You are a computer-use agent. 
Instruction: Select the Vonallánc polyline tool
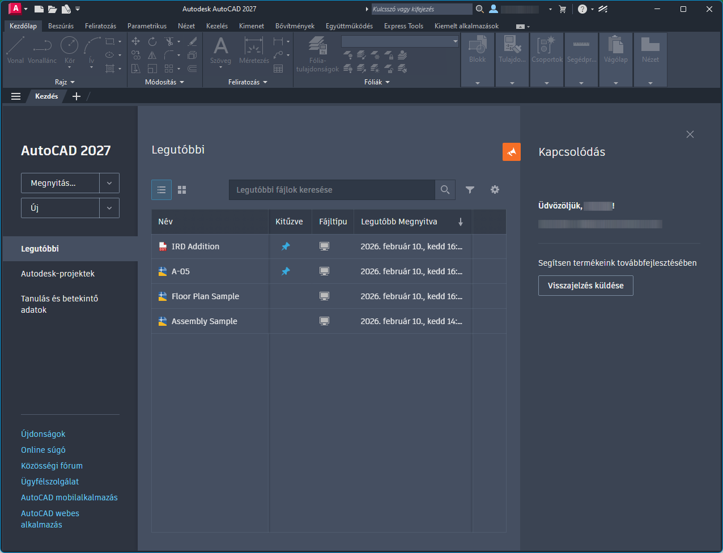42,50
